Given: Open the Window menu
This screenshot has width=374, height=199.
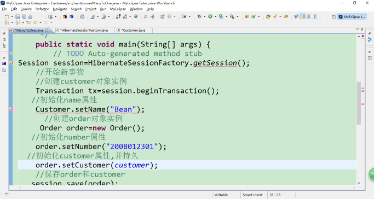Looking at the screenshot, I should click(x=136, y=9).
